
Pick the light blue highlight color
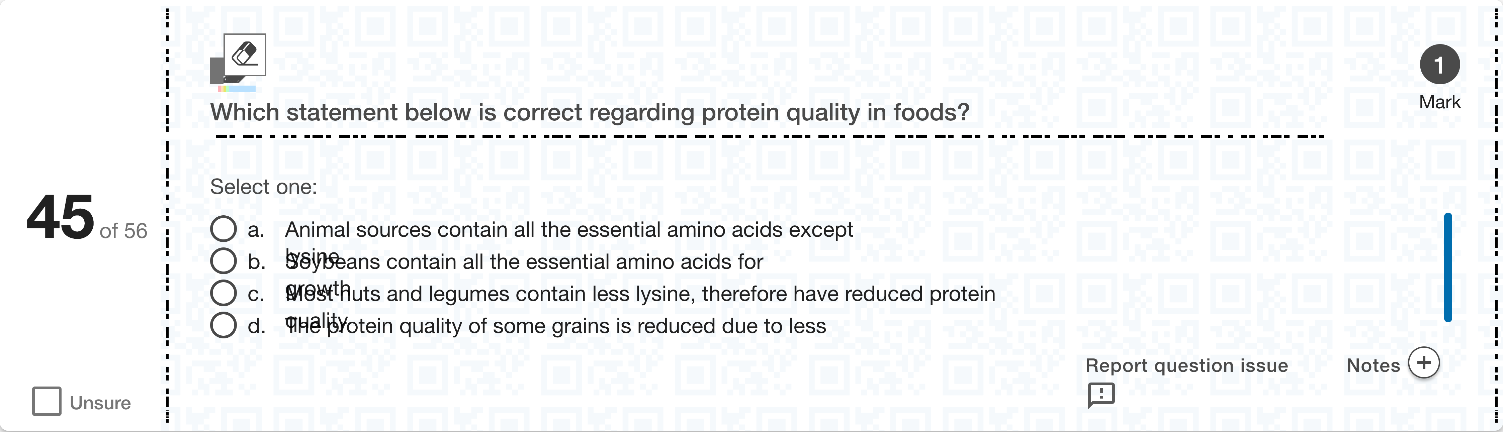tap(242, 89)
